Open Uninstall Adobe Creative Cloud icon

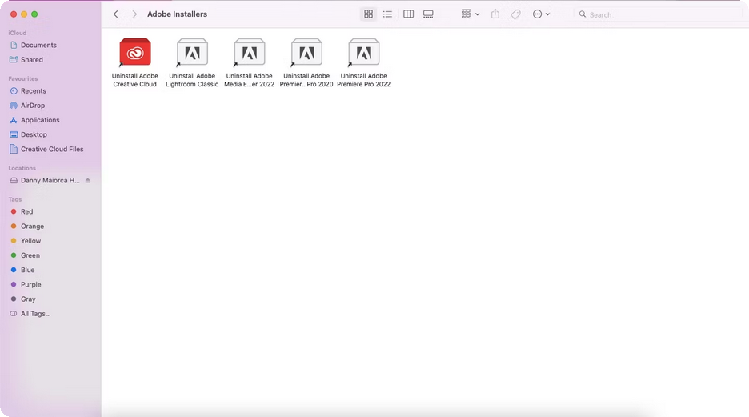[134, 53]
